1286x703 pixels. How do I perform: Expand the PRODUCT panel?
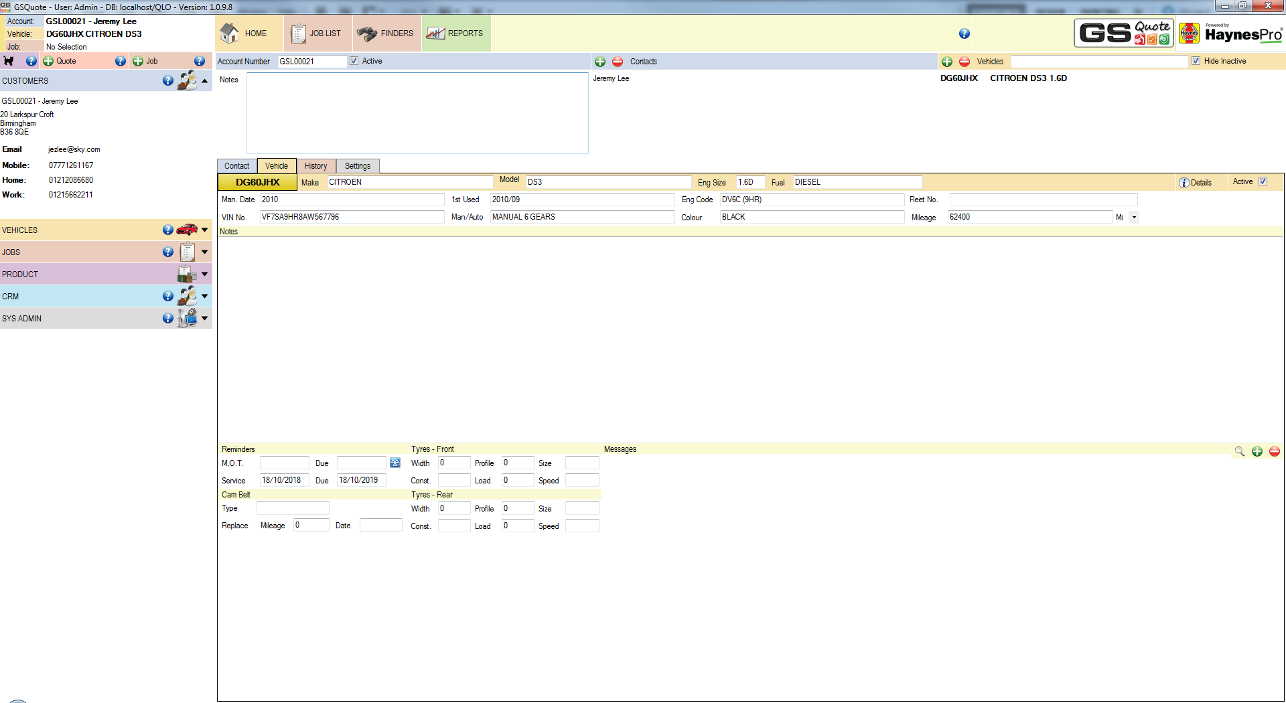205,275
